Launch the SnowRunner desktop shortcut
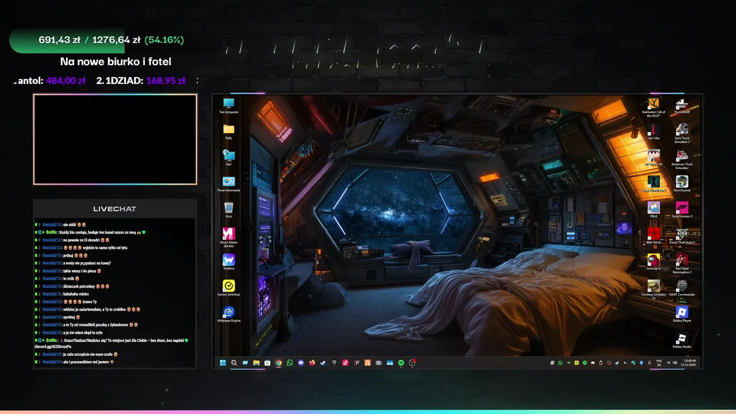 (682, 183)
